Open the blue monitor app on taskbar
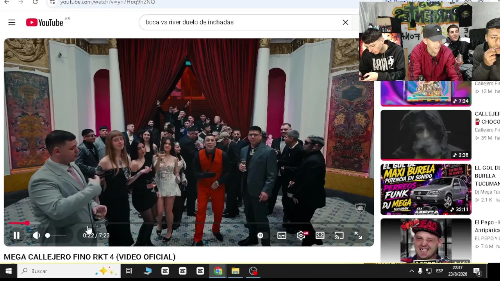Viewport: 500px width, 281px height. click(148, 271)
